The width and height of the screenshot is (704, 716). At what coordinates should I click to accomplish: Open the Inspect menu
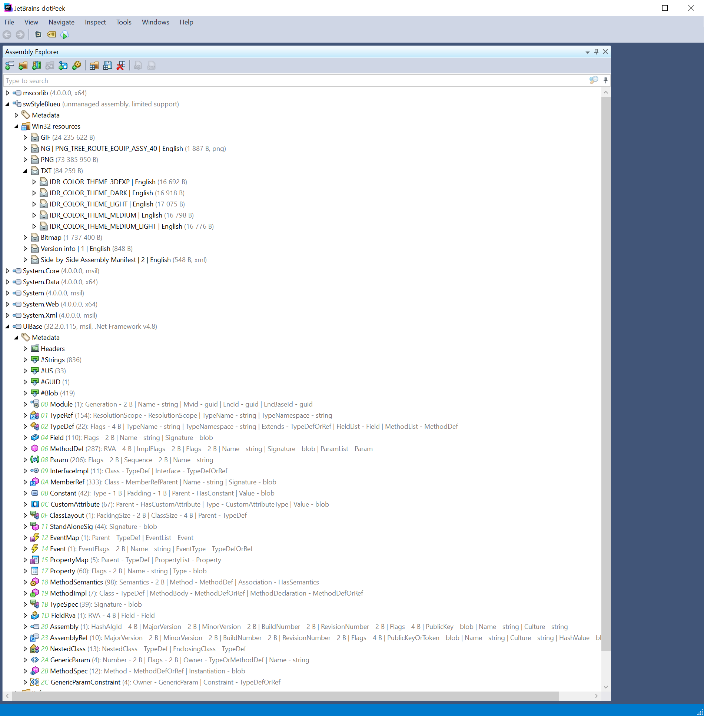click(95, 22)
